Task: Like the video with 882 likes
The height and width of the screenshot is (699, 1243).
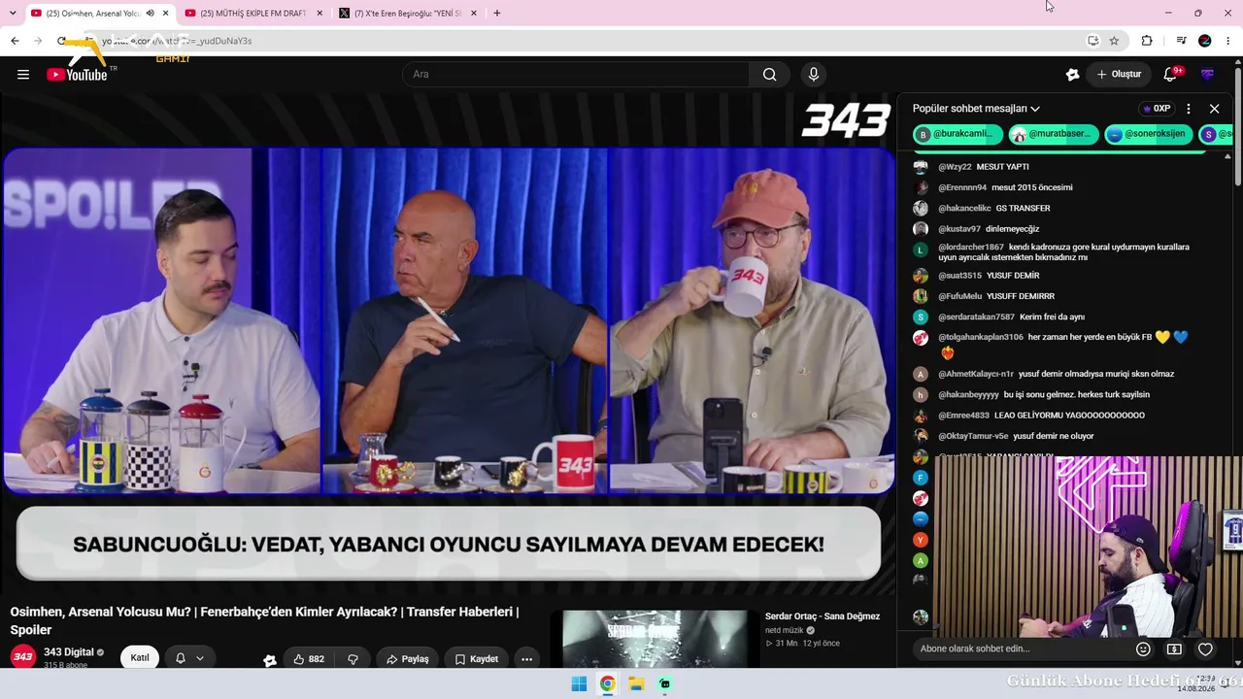Action: [309, 659]
